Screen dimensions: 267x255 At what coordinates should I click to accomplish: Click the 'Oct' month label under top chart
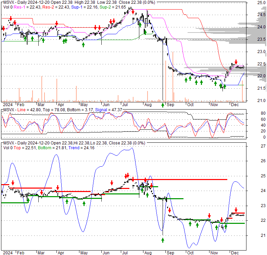coord(190,105)
